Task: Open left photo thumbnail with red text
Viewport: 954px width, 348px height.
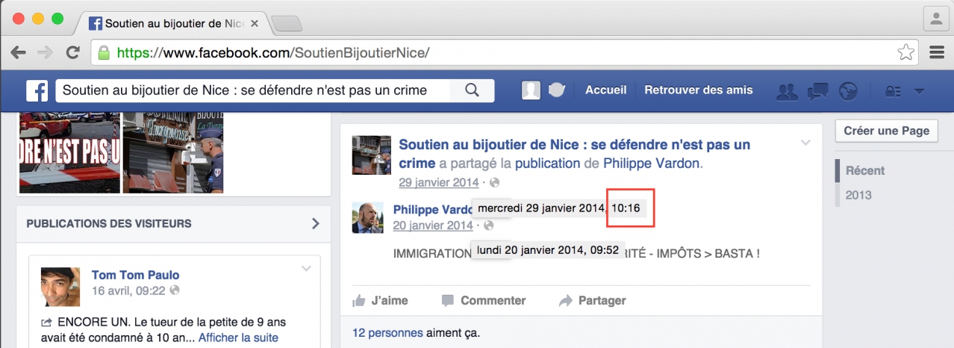Action: (x=69, y=152)
